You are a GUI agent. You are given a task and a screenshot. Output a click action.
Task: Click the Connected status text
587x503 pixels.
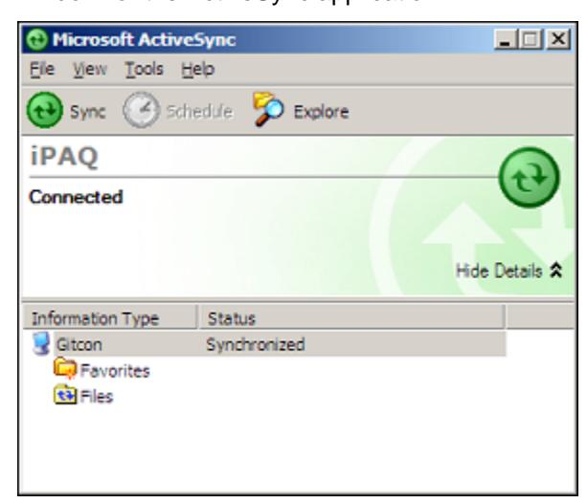pyautogui.click(x=76, y=197)
